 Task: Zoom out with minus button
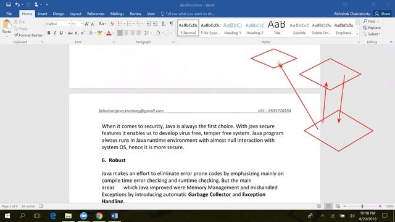[344, 206]
